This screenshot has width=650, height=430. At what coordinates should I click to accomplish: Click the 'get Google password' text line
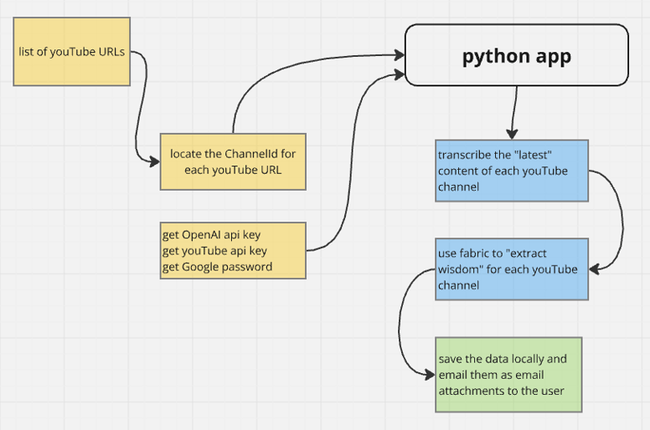pos(217,267)
